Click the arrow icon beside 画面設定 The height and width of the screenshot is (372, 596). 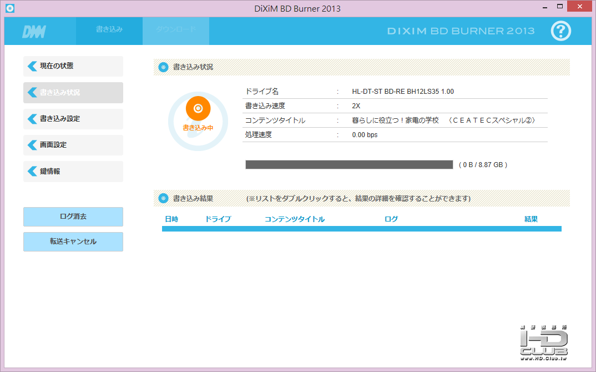point(32,145)
